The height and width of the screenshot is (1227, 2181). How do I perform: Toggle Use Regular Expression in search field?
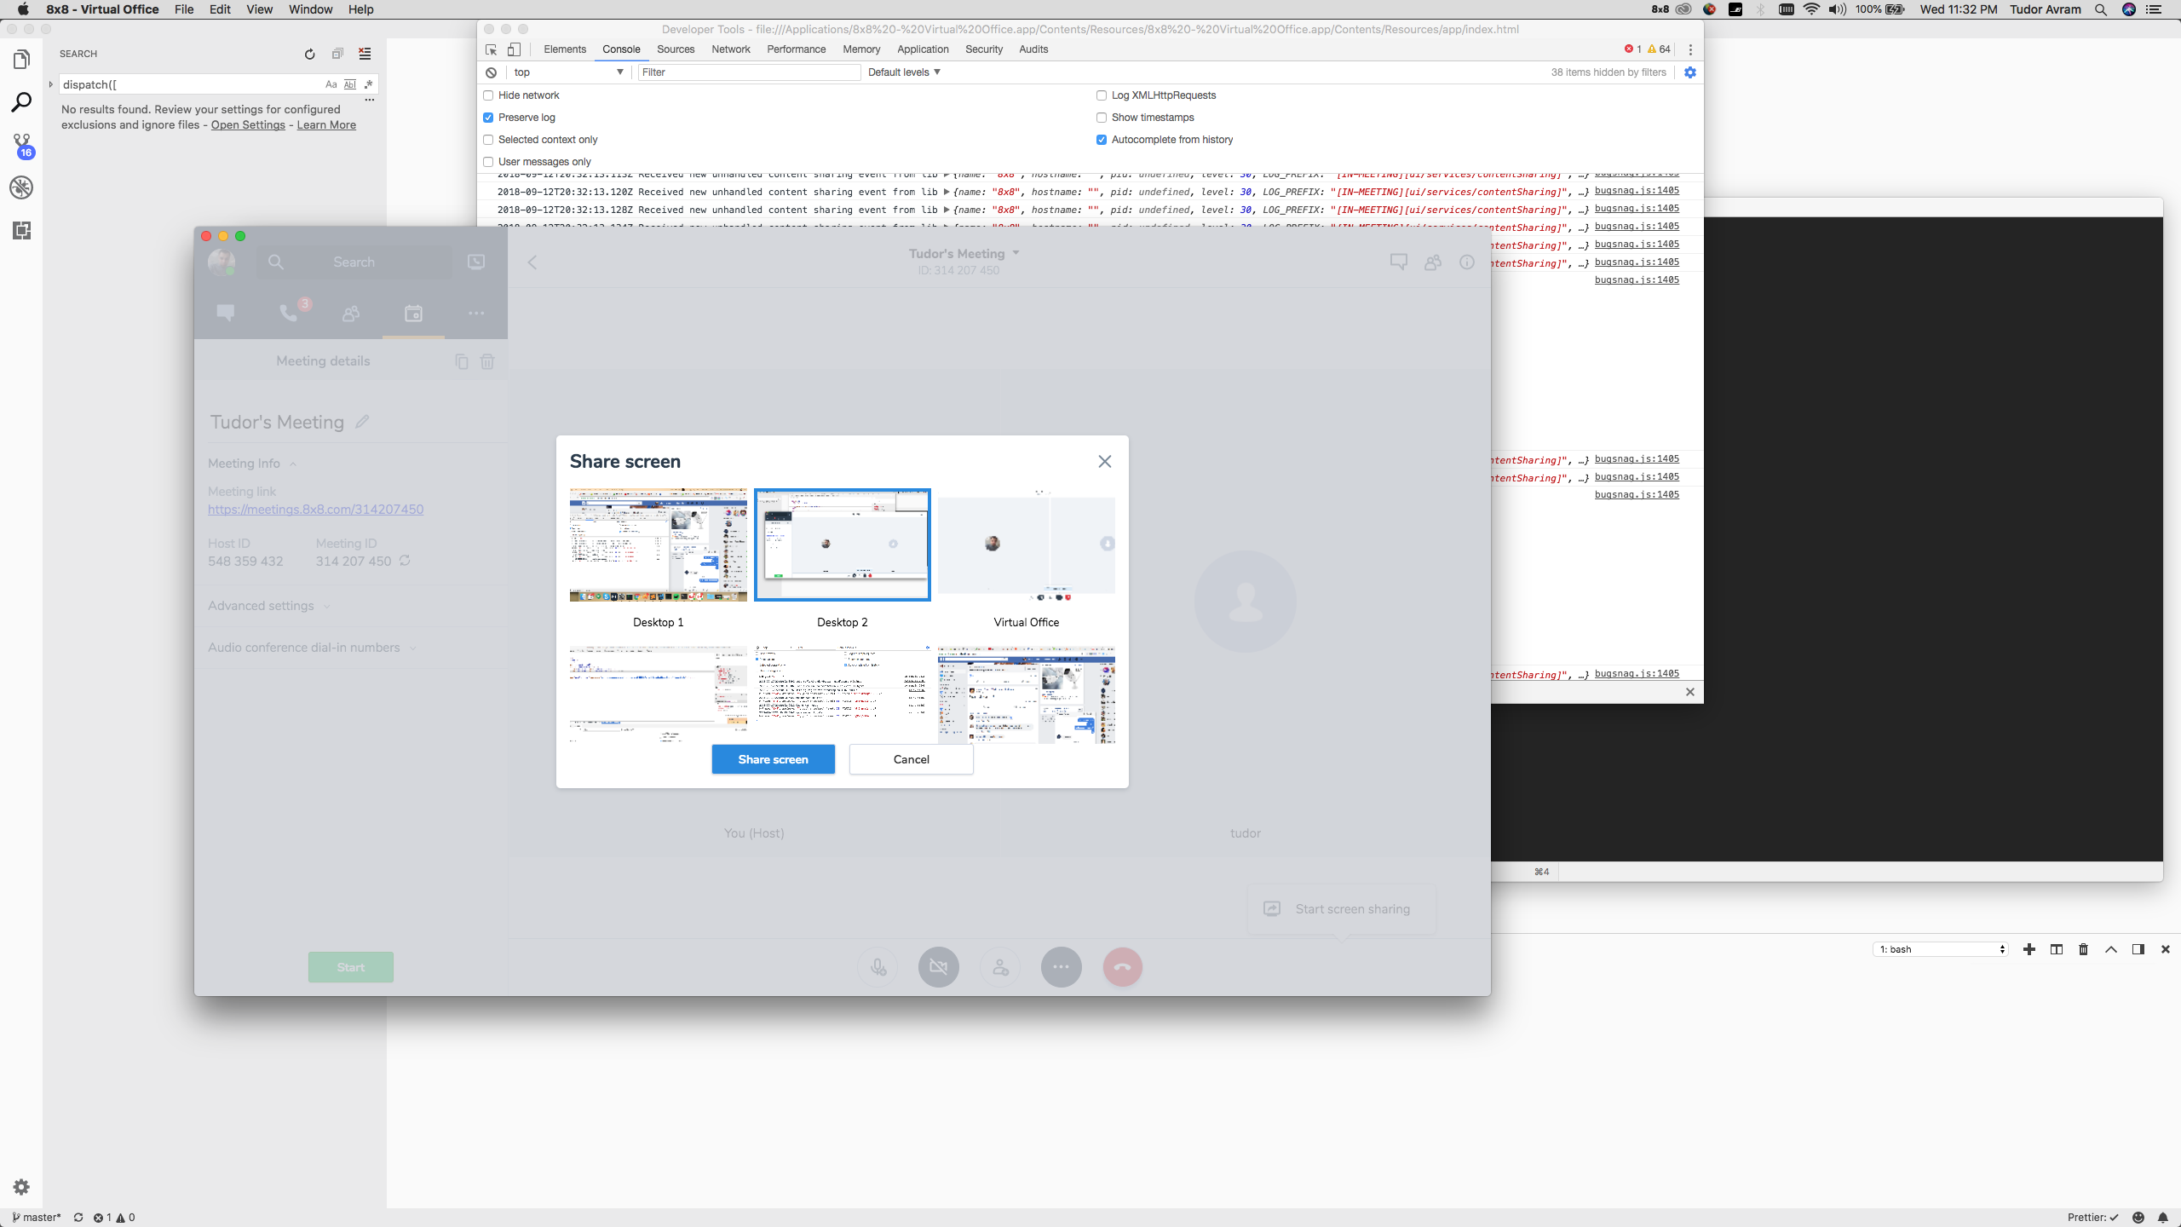[x=368, y=84]
